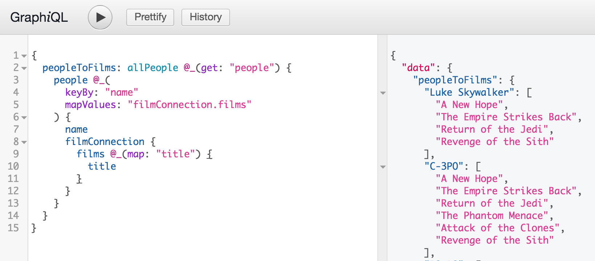Click the allPeople field in query
This screenshot has height=261, width=595.
click(153, 68)
